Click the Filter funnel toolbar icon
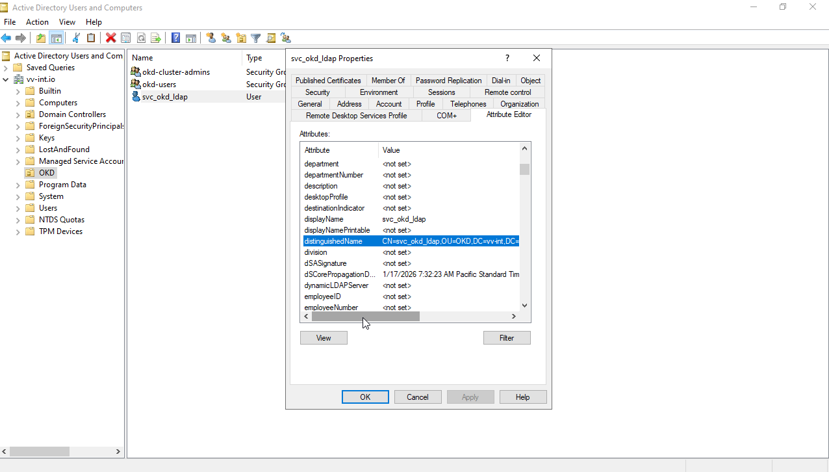This screenshot has width=829, height=472. click(256, 38)
